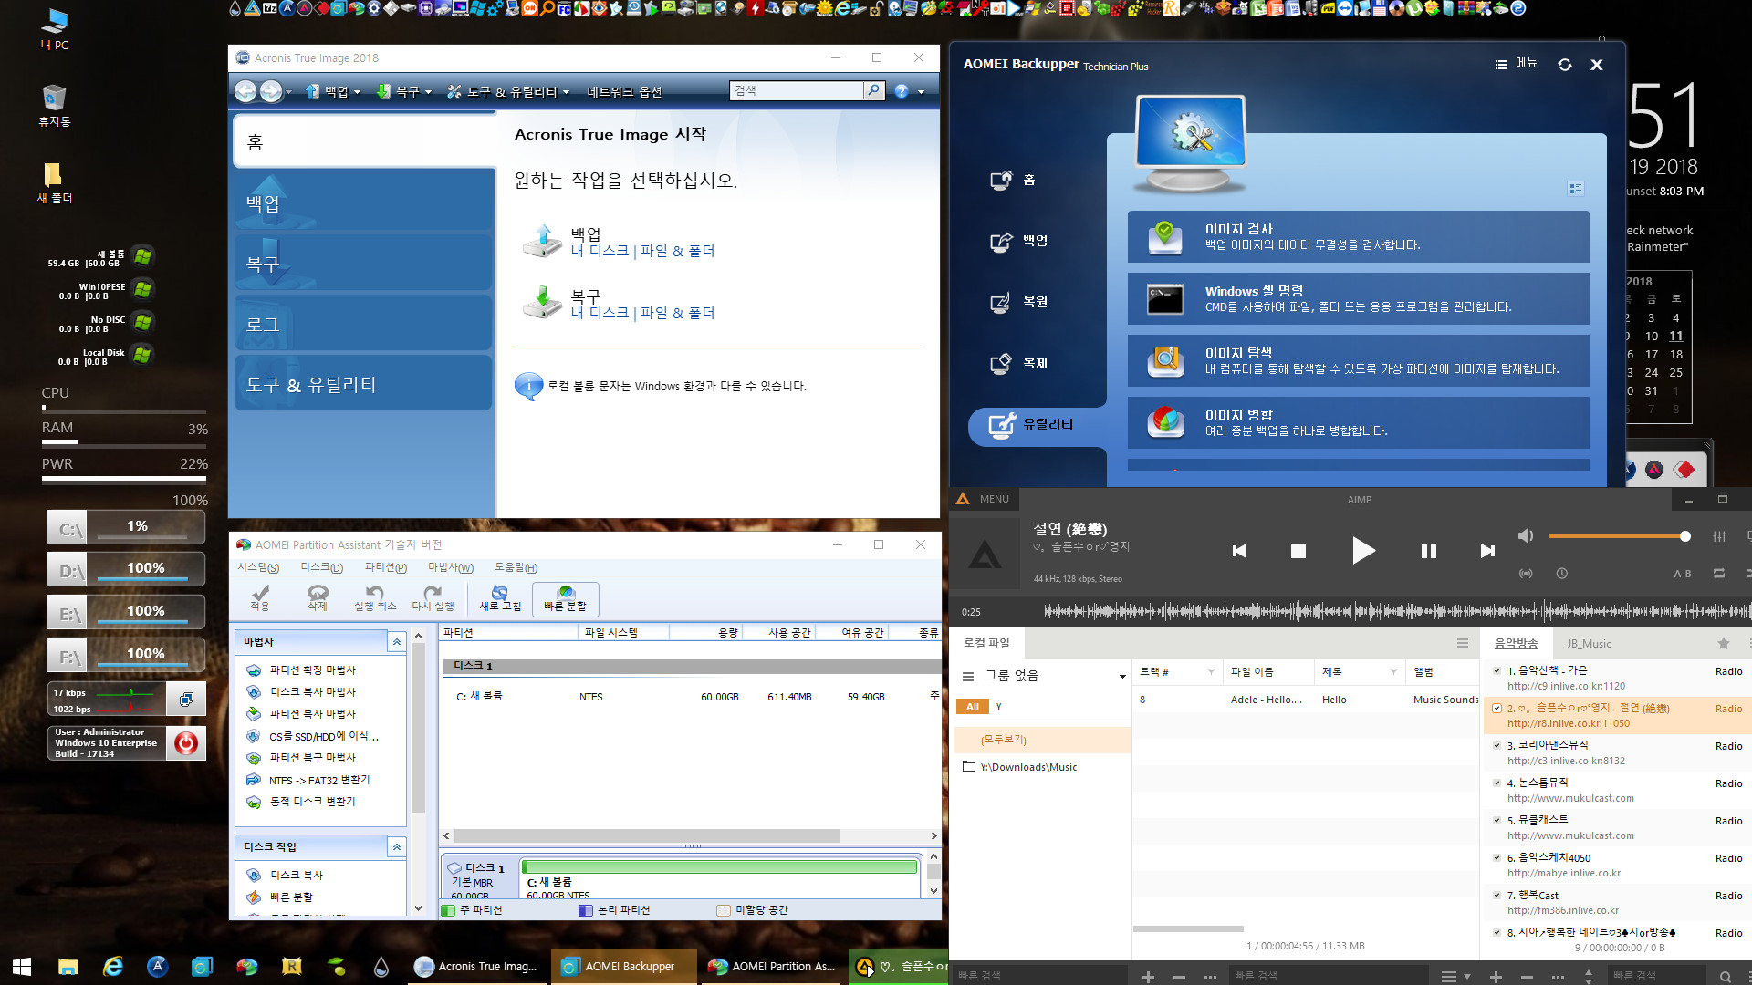The height and width of the screenshot is (985, 1752).
Task: Collapse the 디스크 작업 panel
Action: (x=397, y=847)
